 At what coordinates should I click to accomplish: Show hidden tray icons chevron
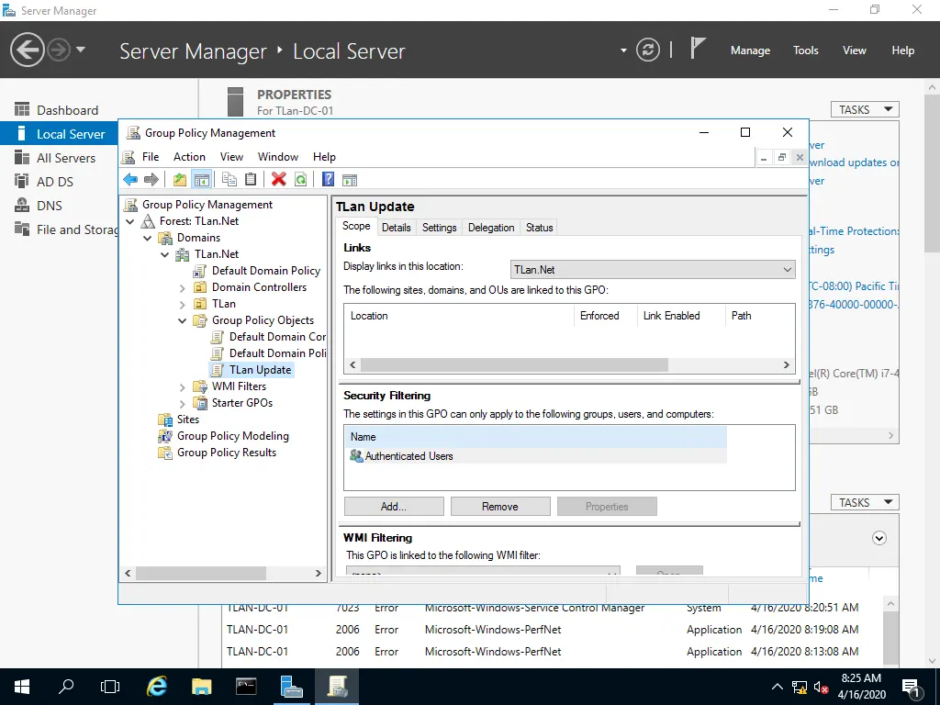777,687
